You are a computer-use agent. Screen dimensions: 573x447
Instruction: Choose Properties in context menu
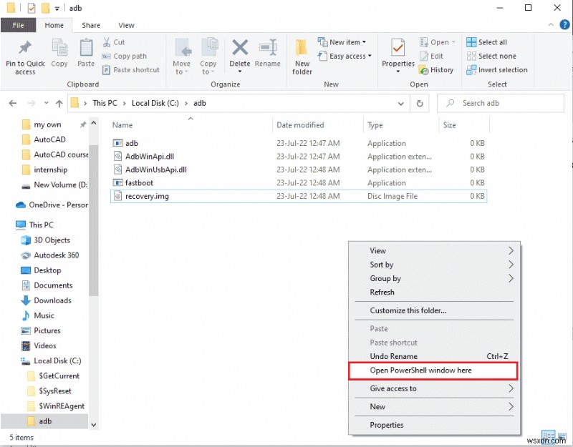tap(434, 425)
